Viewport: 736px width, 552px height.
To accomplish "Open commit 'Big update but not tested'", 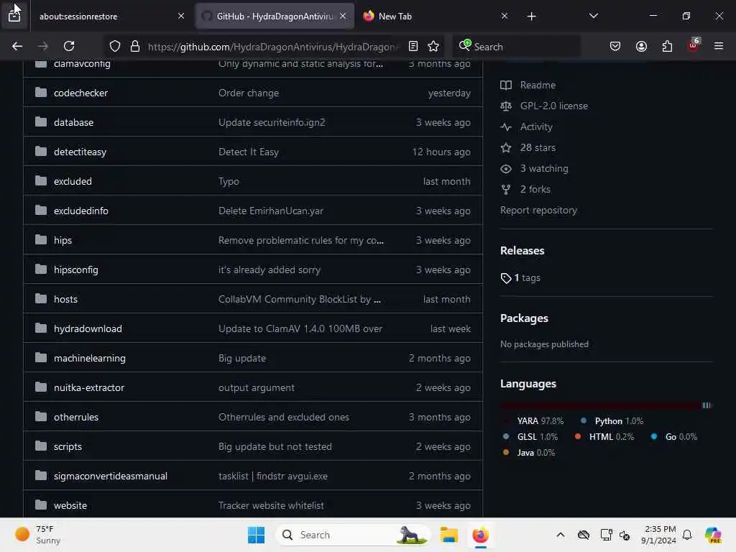I will [x=275, y=447].
